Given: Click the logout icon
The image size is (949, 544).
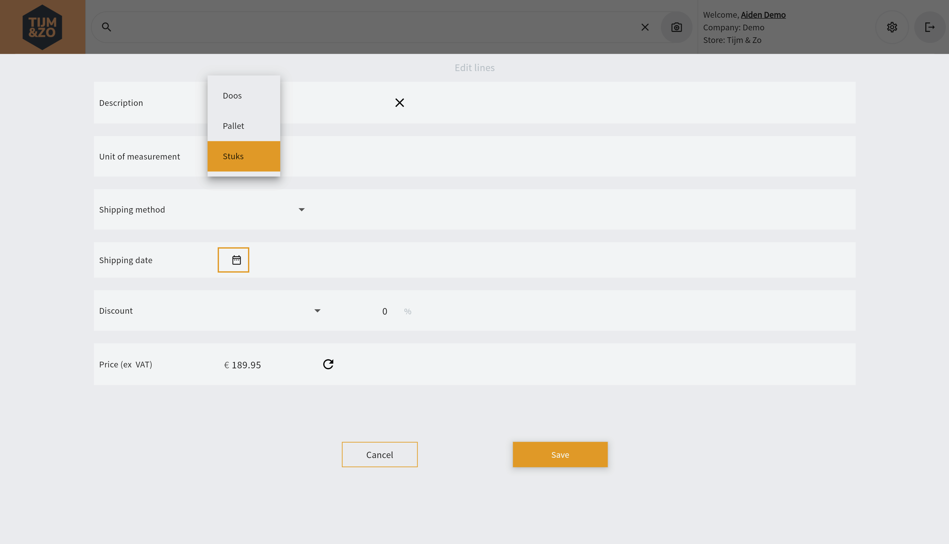Looking at the screenshot, I should [930, 27].
